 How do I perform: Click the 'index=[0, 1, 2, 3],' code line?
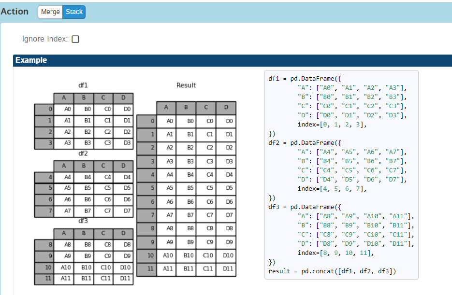[x=332, y=125]
